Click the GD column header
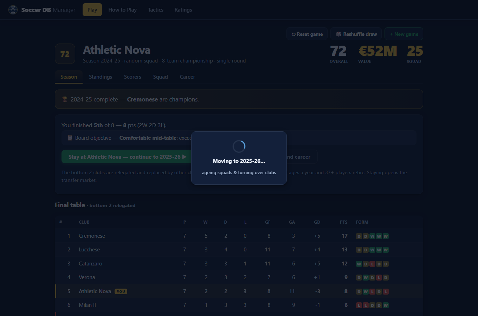 [x=317, y=222]
